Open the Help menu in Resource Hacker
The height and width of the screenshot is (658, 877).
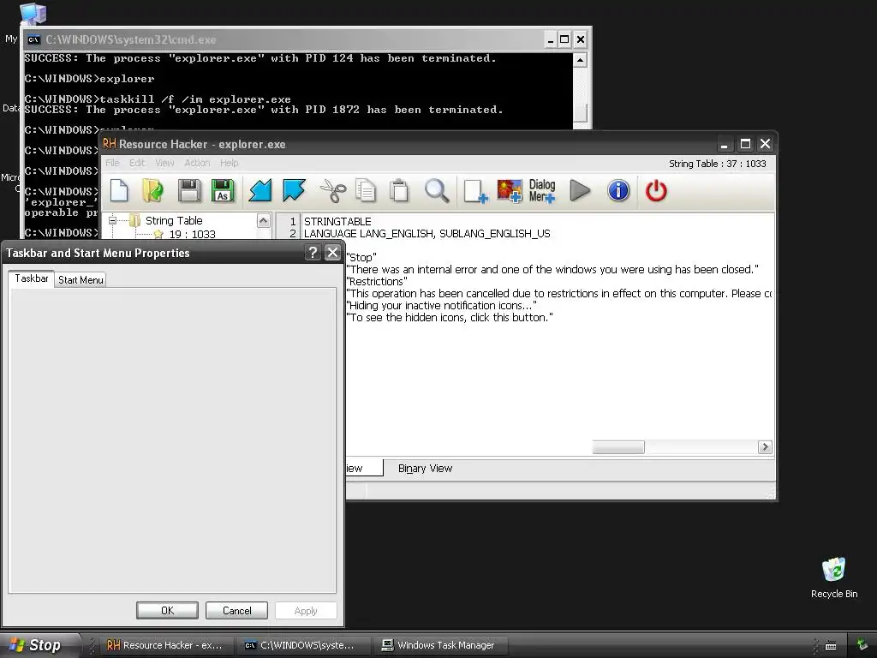coord(229,163)
